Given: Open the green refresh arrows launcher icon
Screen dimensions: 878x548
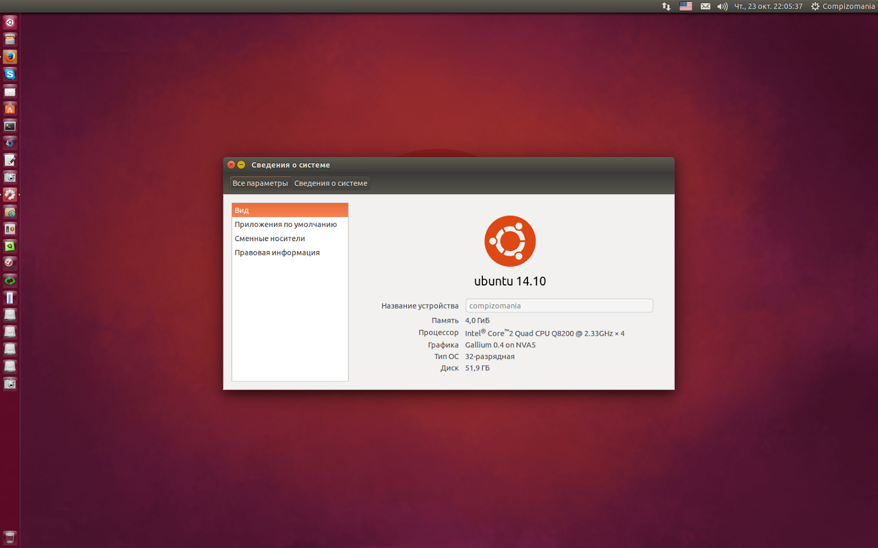Looking at the screenshot, I should 10,281.
